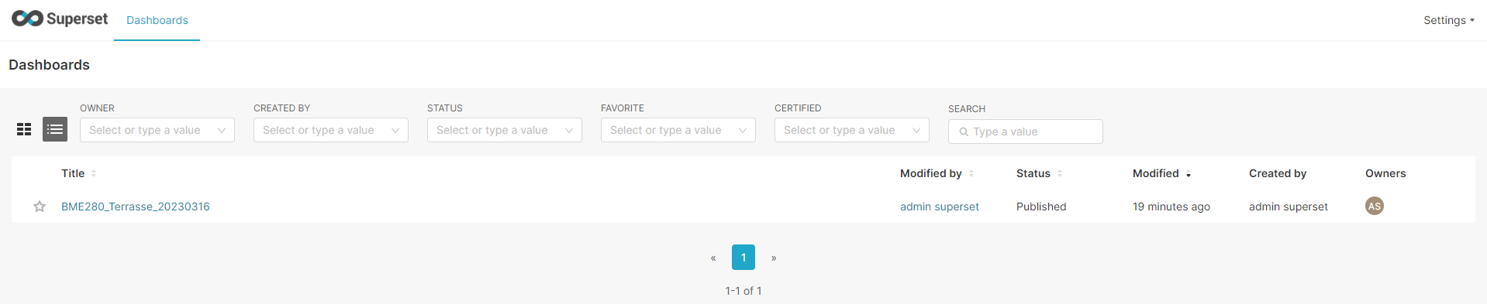Image resolution: width=1487 pixels, height=304 pixels.
Task: Sort by Status column arrows
Action: pyautogui.click(x=1060, y=173)
